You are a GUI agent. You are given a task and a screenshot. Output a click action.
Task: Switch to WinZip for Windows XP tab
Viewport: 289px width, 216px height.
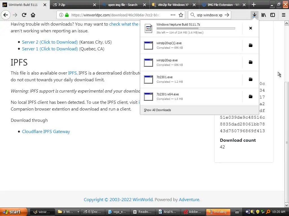(x=174, y=5)
